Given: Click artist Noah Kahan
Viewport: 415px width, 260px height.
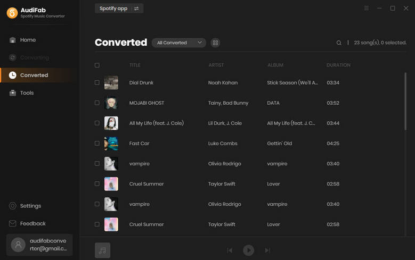Looking at the screenshot, I should pos(223,83).
